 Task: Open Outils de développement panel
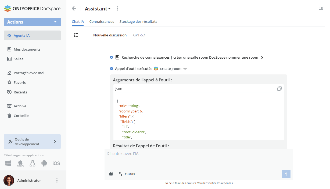(32, 141)
